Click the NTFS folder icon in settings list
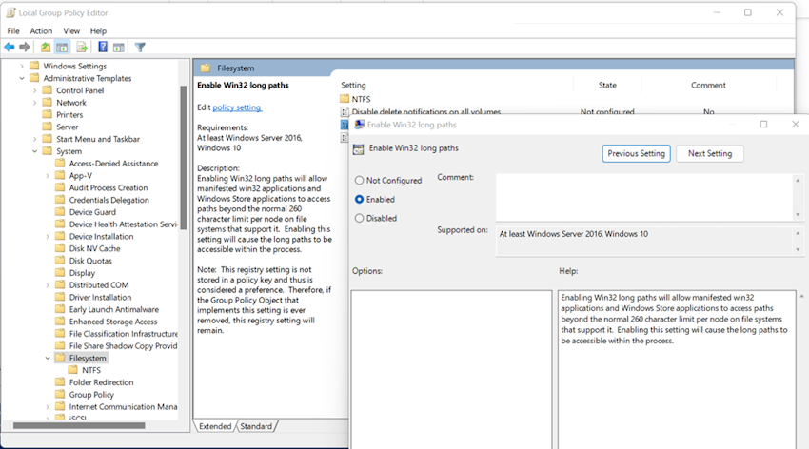809x449 pixels. click(345, 99)
